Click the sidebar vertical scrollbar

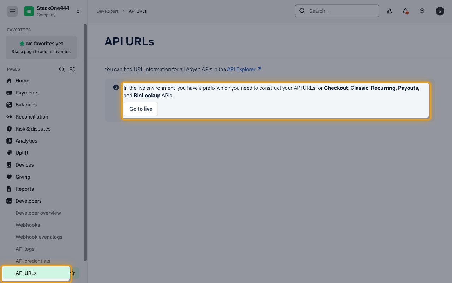pos(85,143)
